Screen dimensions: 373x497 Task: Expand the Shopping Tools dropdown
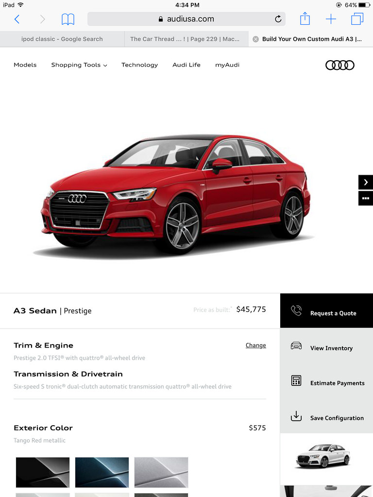point(79,65)
